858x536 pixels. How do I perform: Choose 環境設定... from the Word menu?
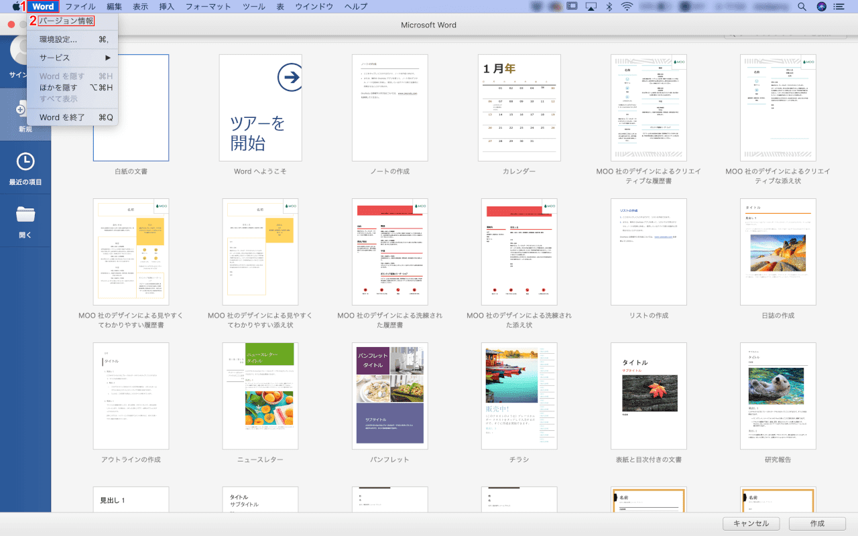[x=72, y=40]
